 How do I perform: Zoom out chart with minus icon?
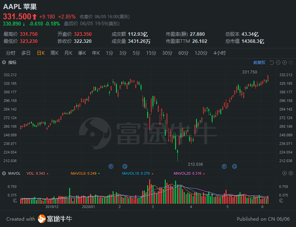point(278,63)
